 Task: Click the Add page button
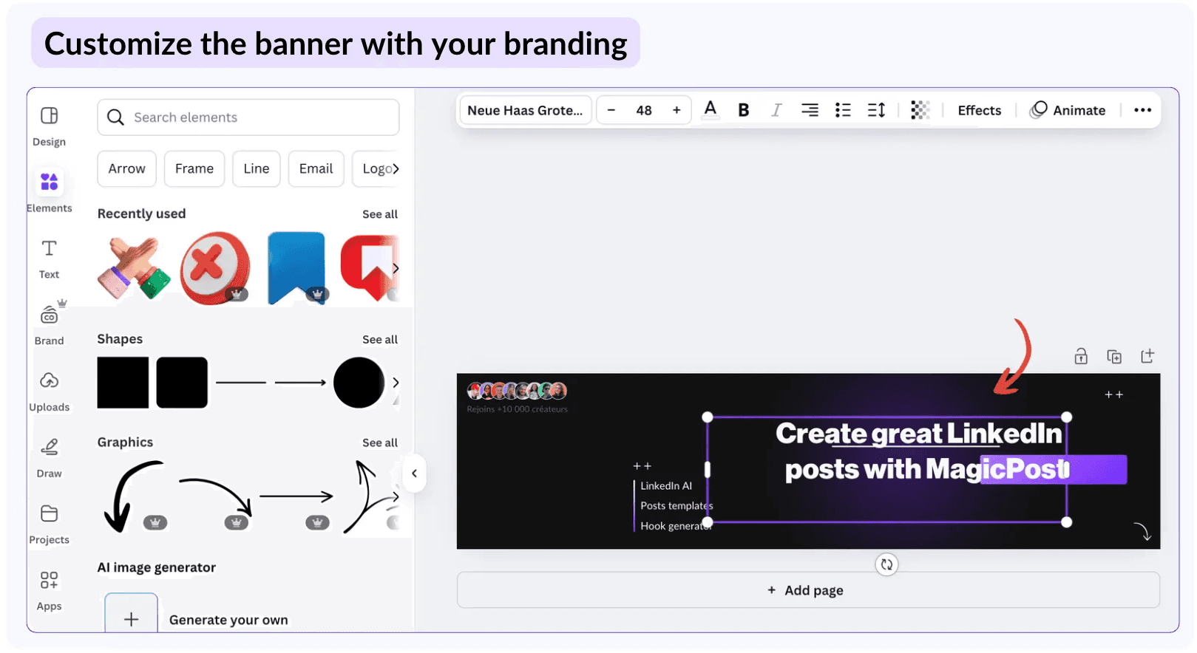pyautogui.click(x=808, y=590)
